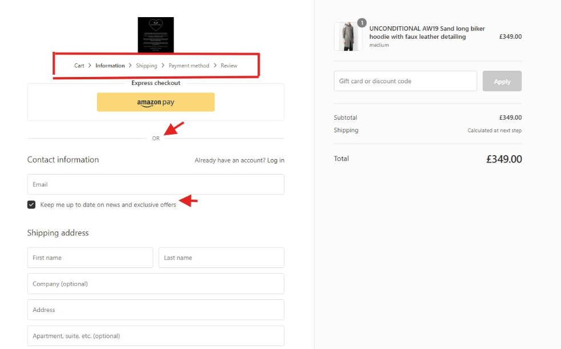Select the Cart breadcrumb step

point(79,65)
